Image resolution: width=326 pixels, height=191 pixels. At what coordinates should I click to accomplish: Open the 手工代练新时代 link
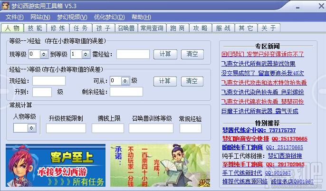point(242,173)
